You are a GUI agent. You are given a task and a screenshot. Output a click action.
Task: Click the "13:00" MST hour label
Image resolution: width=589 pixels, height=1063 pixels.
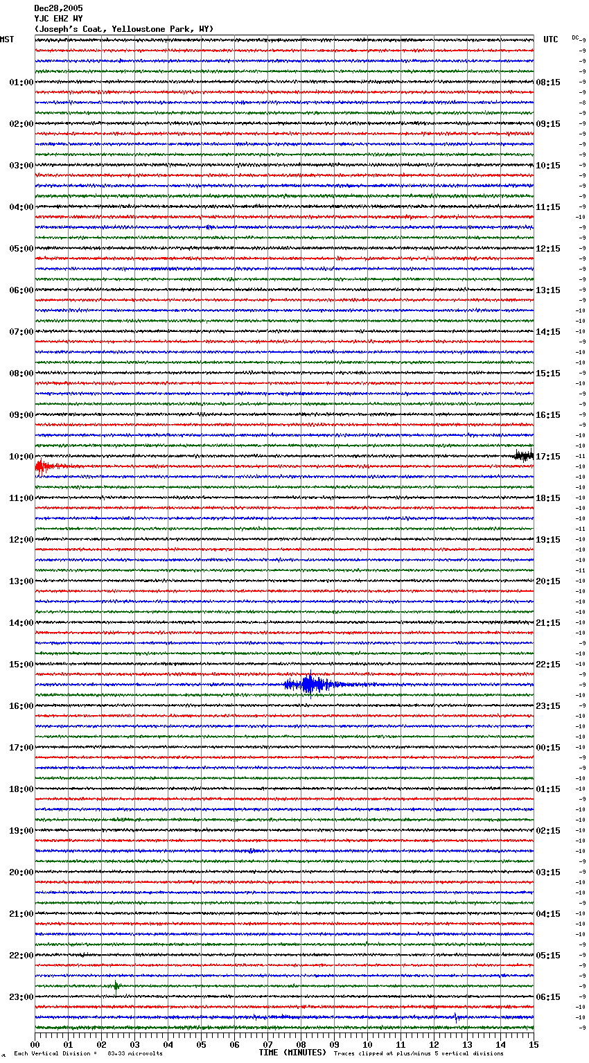pos(21,581)
